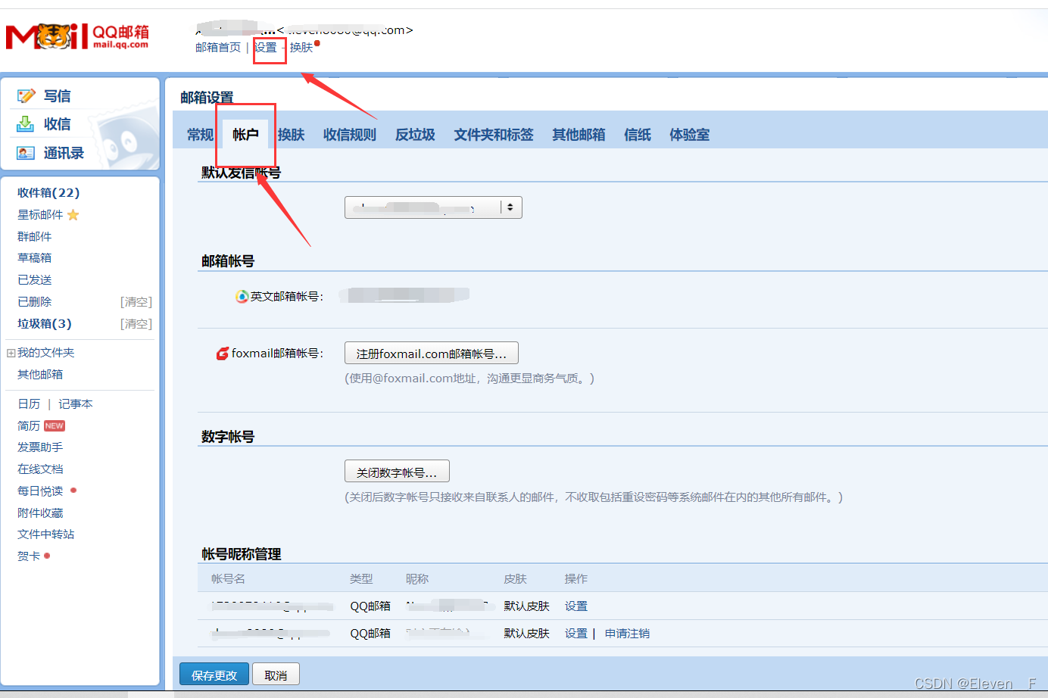Open 附件收藏

(x=40, y=513)
